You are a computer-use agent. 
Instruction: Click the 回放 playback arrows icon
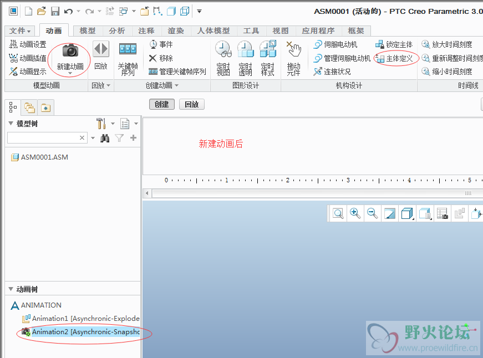101,49
